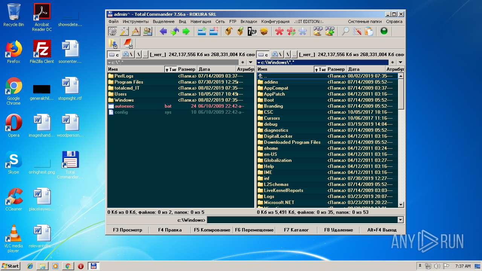Open the Файл menu
Image resolution: width=482 pixels, height=271 pixels.
point(113,21)
